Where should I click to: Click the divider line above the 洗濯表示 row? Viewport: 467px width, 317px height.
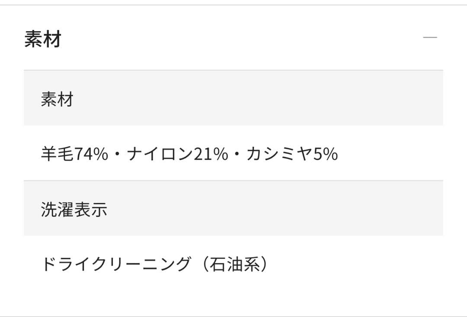pyautogui.click(x=233, y=181)
